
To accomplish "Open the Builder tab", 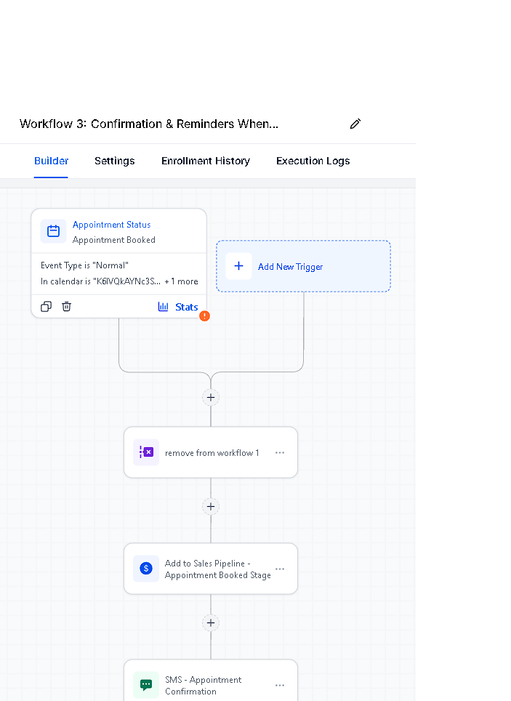I will 51,161.
